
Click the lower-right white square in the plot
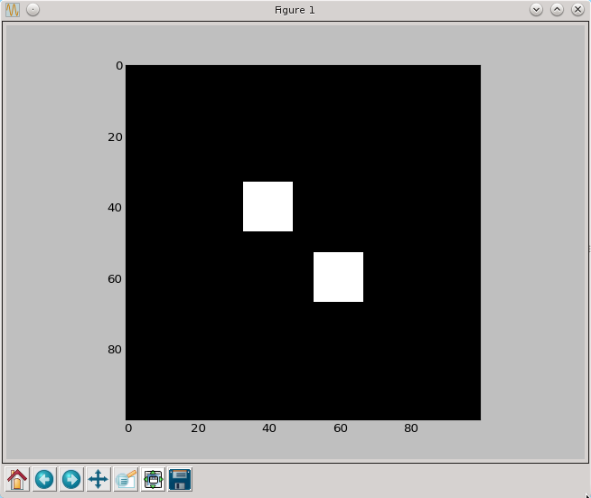pyautogui.click(x=338, y=277)
